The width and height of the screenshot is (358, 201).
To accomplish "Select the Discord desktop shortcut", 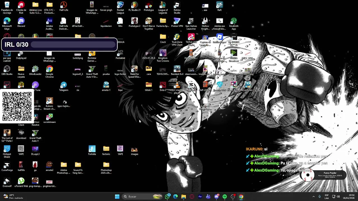I will click(21, 23).
